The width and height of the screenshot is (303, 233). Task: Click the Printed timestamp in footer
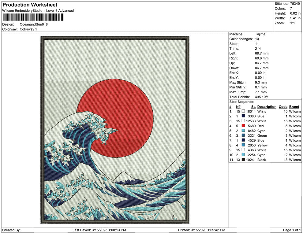[x=202, y=230]
